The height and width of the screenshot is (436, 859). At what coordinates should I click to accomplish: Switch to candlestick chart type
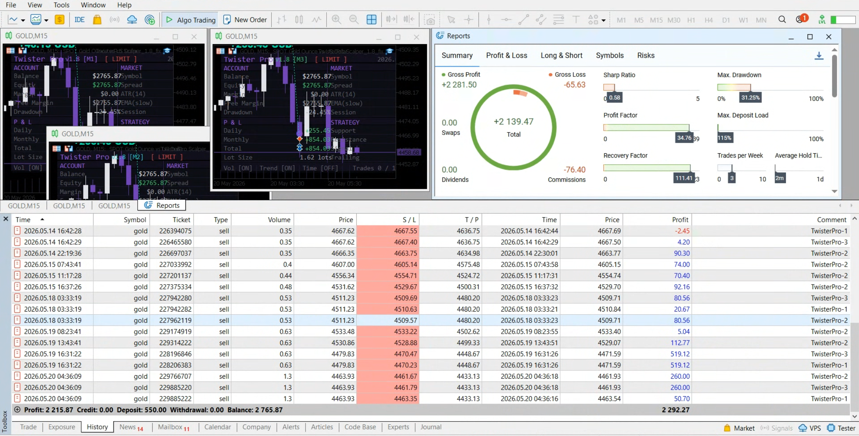coord(299,19)
